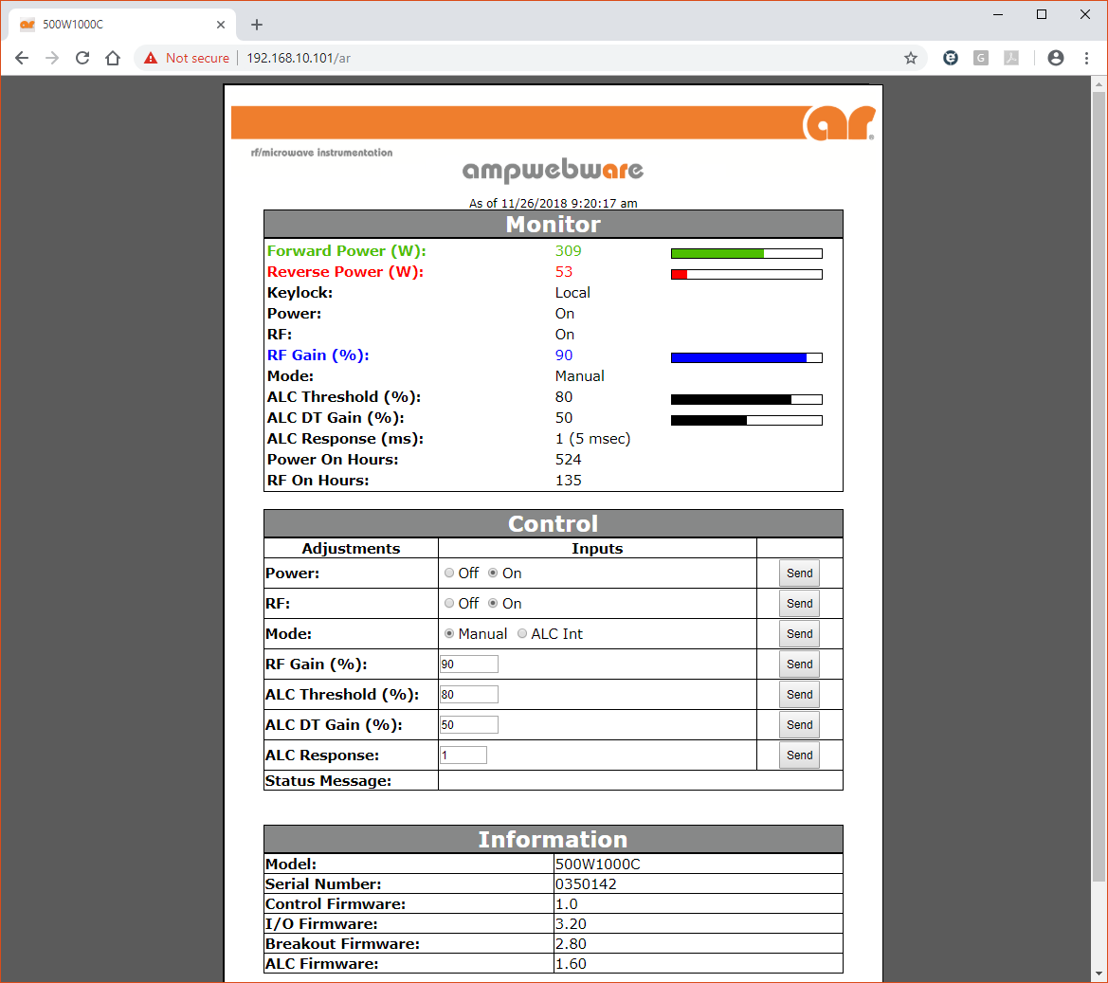The width and height of the screenshot is (1108, 983).
Task: Select RF Off radio button
Action: [x=449, y=604]
